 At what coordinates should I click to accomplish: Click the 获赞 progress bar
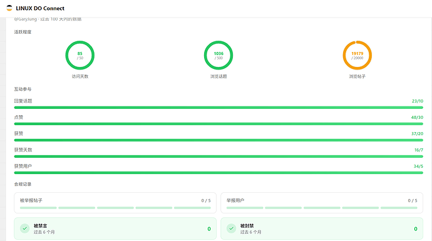219,140
